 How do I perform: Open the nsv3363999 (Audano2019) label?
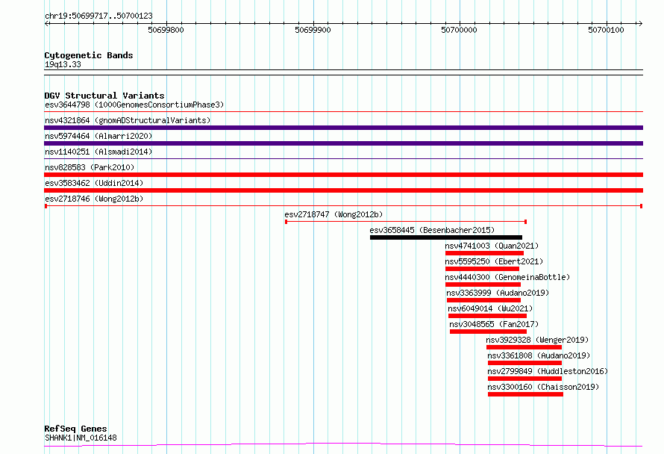click(498, 293)
